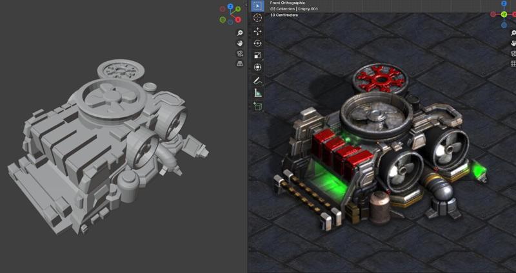Screen dimensions: 516x273
Task: Activate the 3D Cursor tool
Action: click(257, 18)
